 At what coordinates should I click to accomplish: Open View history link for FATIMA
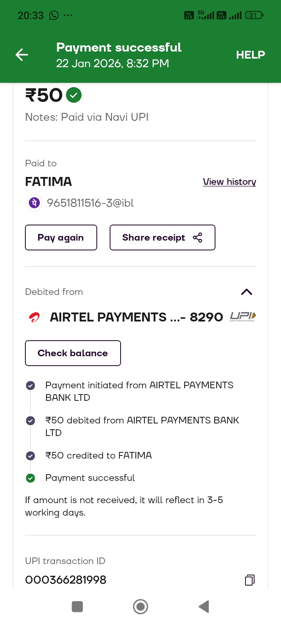(x=229, y=182)
